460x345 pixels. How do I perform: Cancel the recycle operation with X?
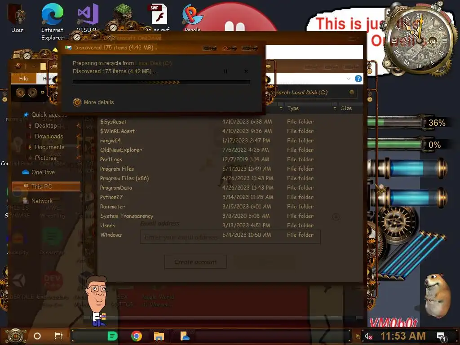[x=246, y=71]
